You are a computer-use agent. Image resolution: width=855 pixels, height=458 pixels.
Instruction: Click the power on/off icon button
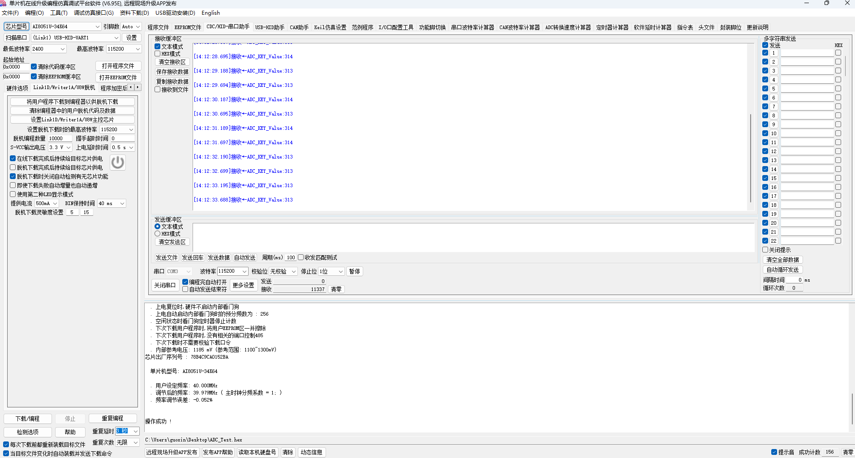[118, 162]
